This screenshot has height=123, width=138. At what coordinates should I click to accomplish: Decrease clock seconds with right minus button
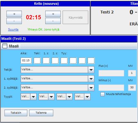(53, 21)
